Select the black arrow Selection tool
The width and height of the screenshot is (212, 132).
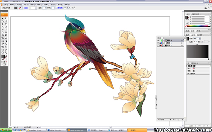pyautogui.click(x=2, y=18)
